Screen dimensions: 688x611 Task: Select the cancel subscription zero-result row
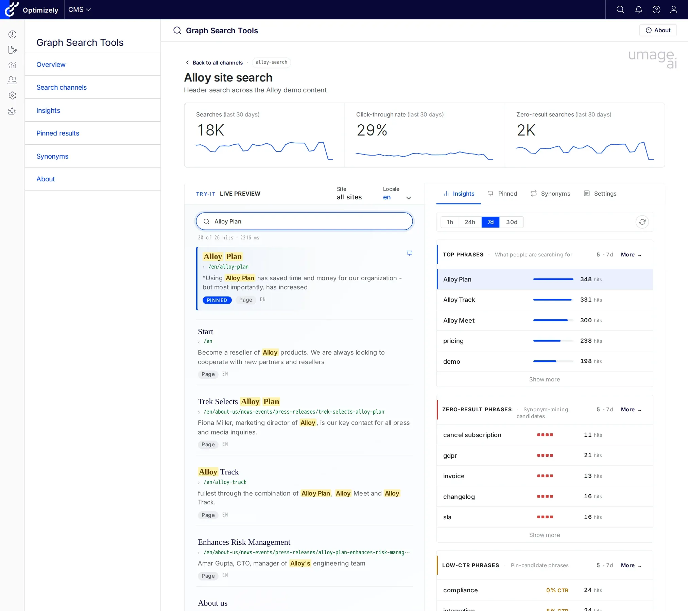coord(545,435)
